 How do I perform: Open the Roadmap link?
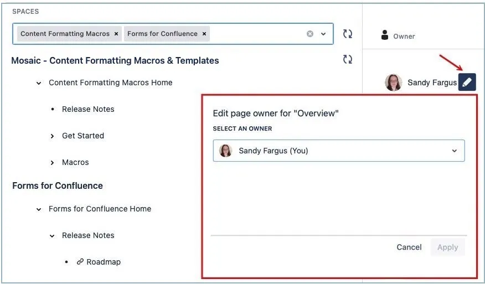pyautogui.click(x=104, y=262)
